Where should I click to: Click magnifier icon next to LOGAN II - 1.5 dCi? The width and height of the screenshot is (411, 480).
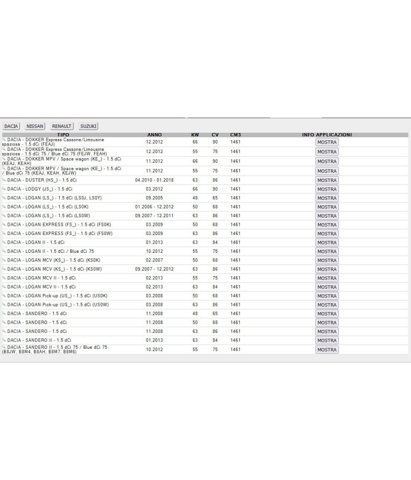point(4,242)
